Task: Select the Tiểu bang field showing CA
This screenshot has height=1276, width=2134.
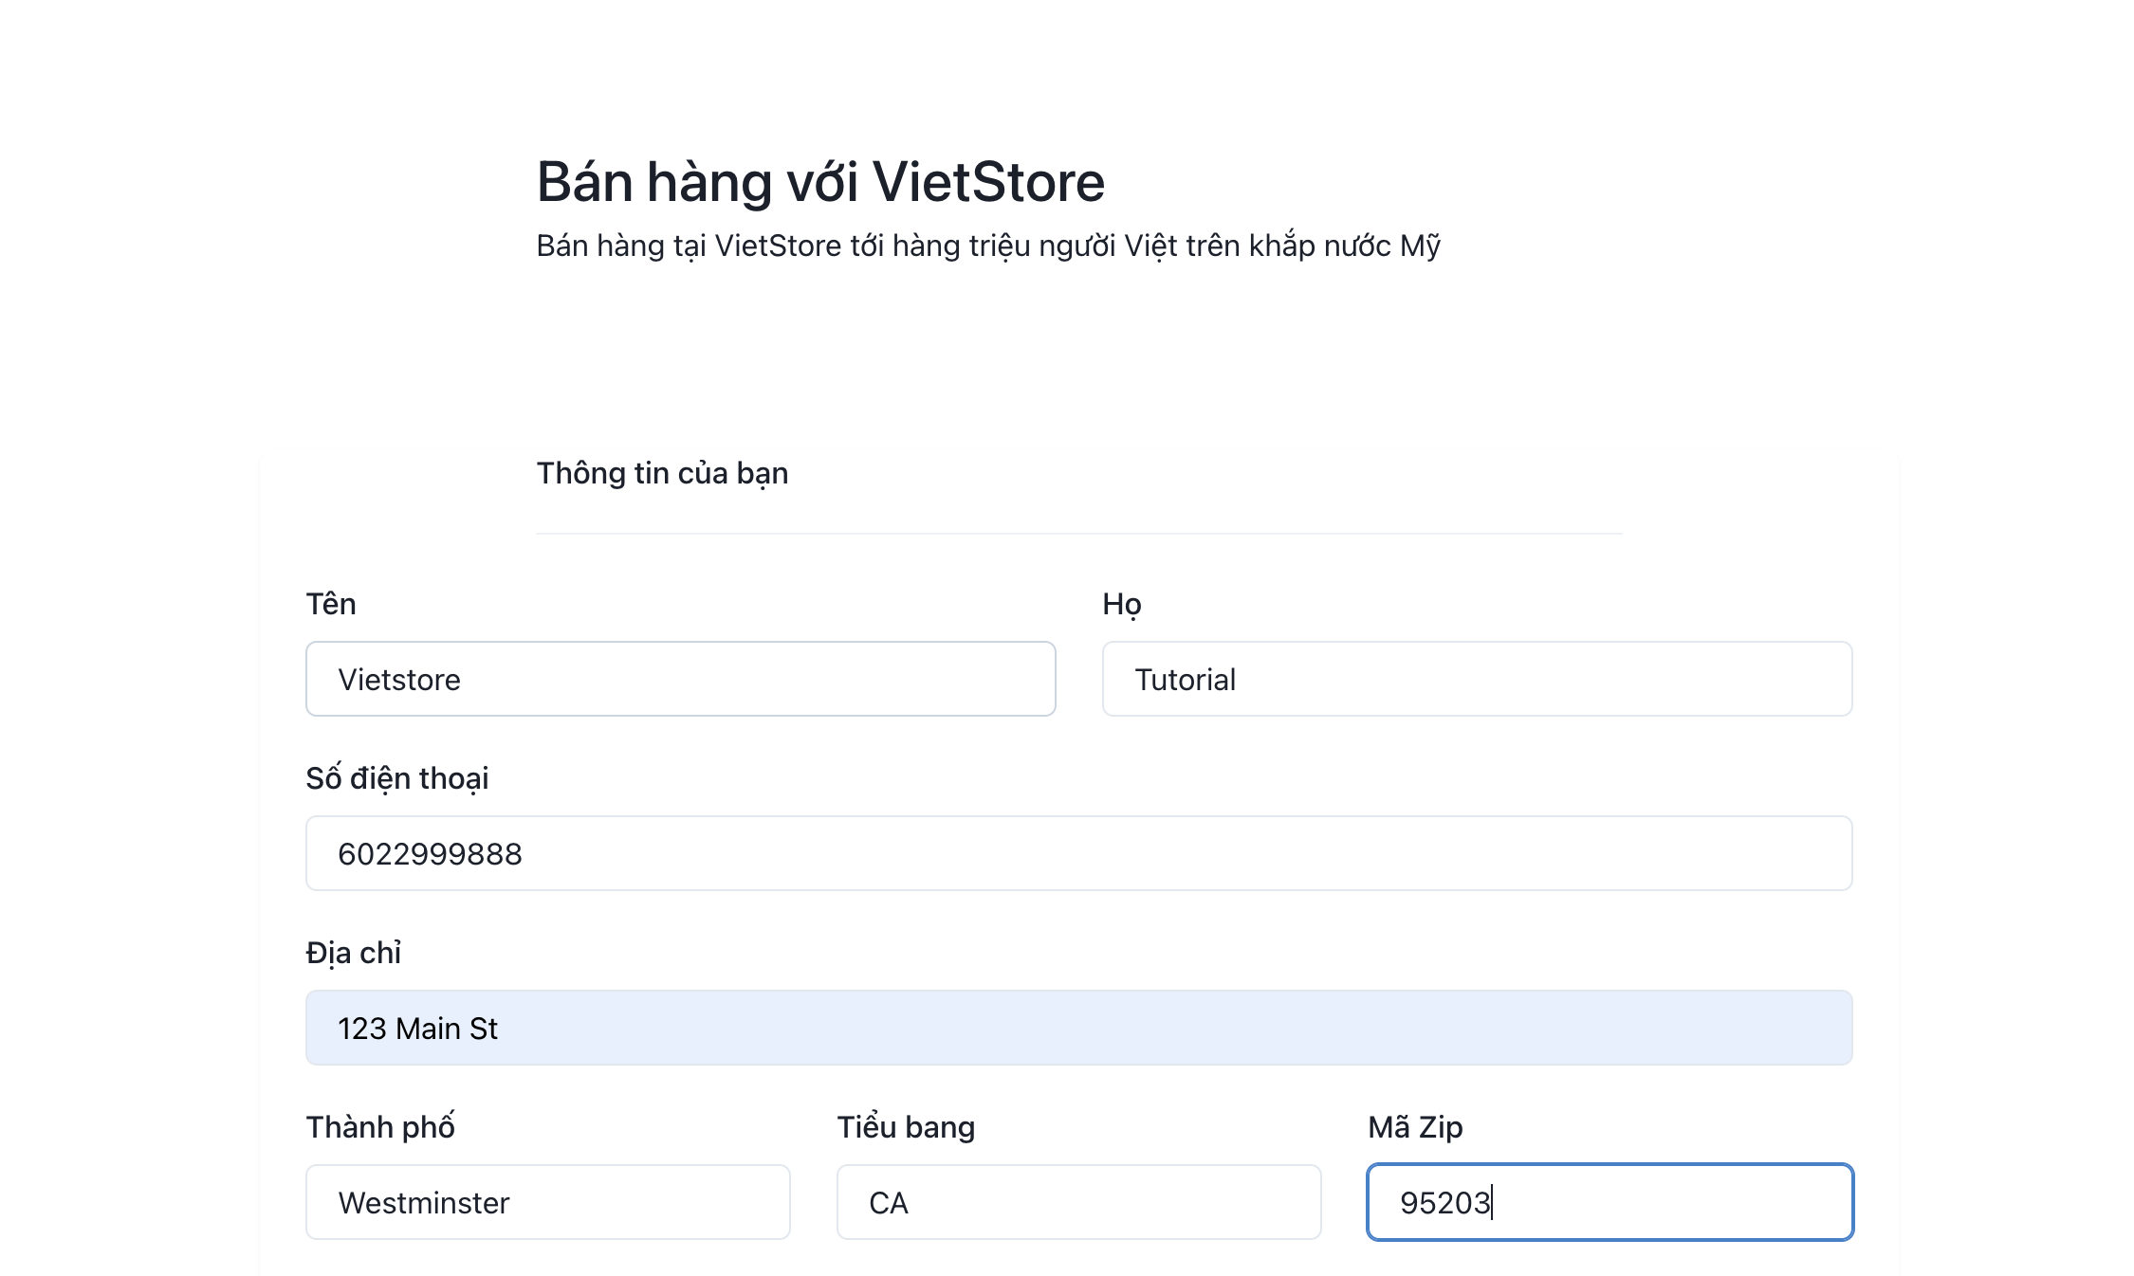Action: pyautogui.click(x=1078, y=1202)
